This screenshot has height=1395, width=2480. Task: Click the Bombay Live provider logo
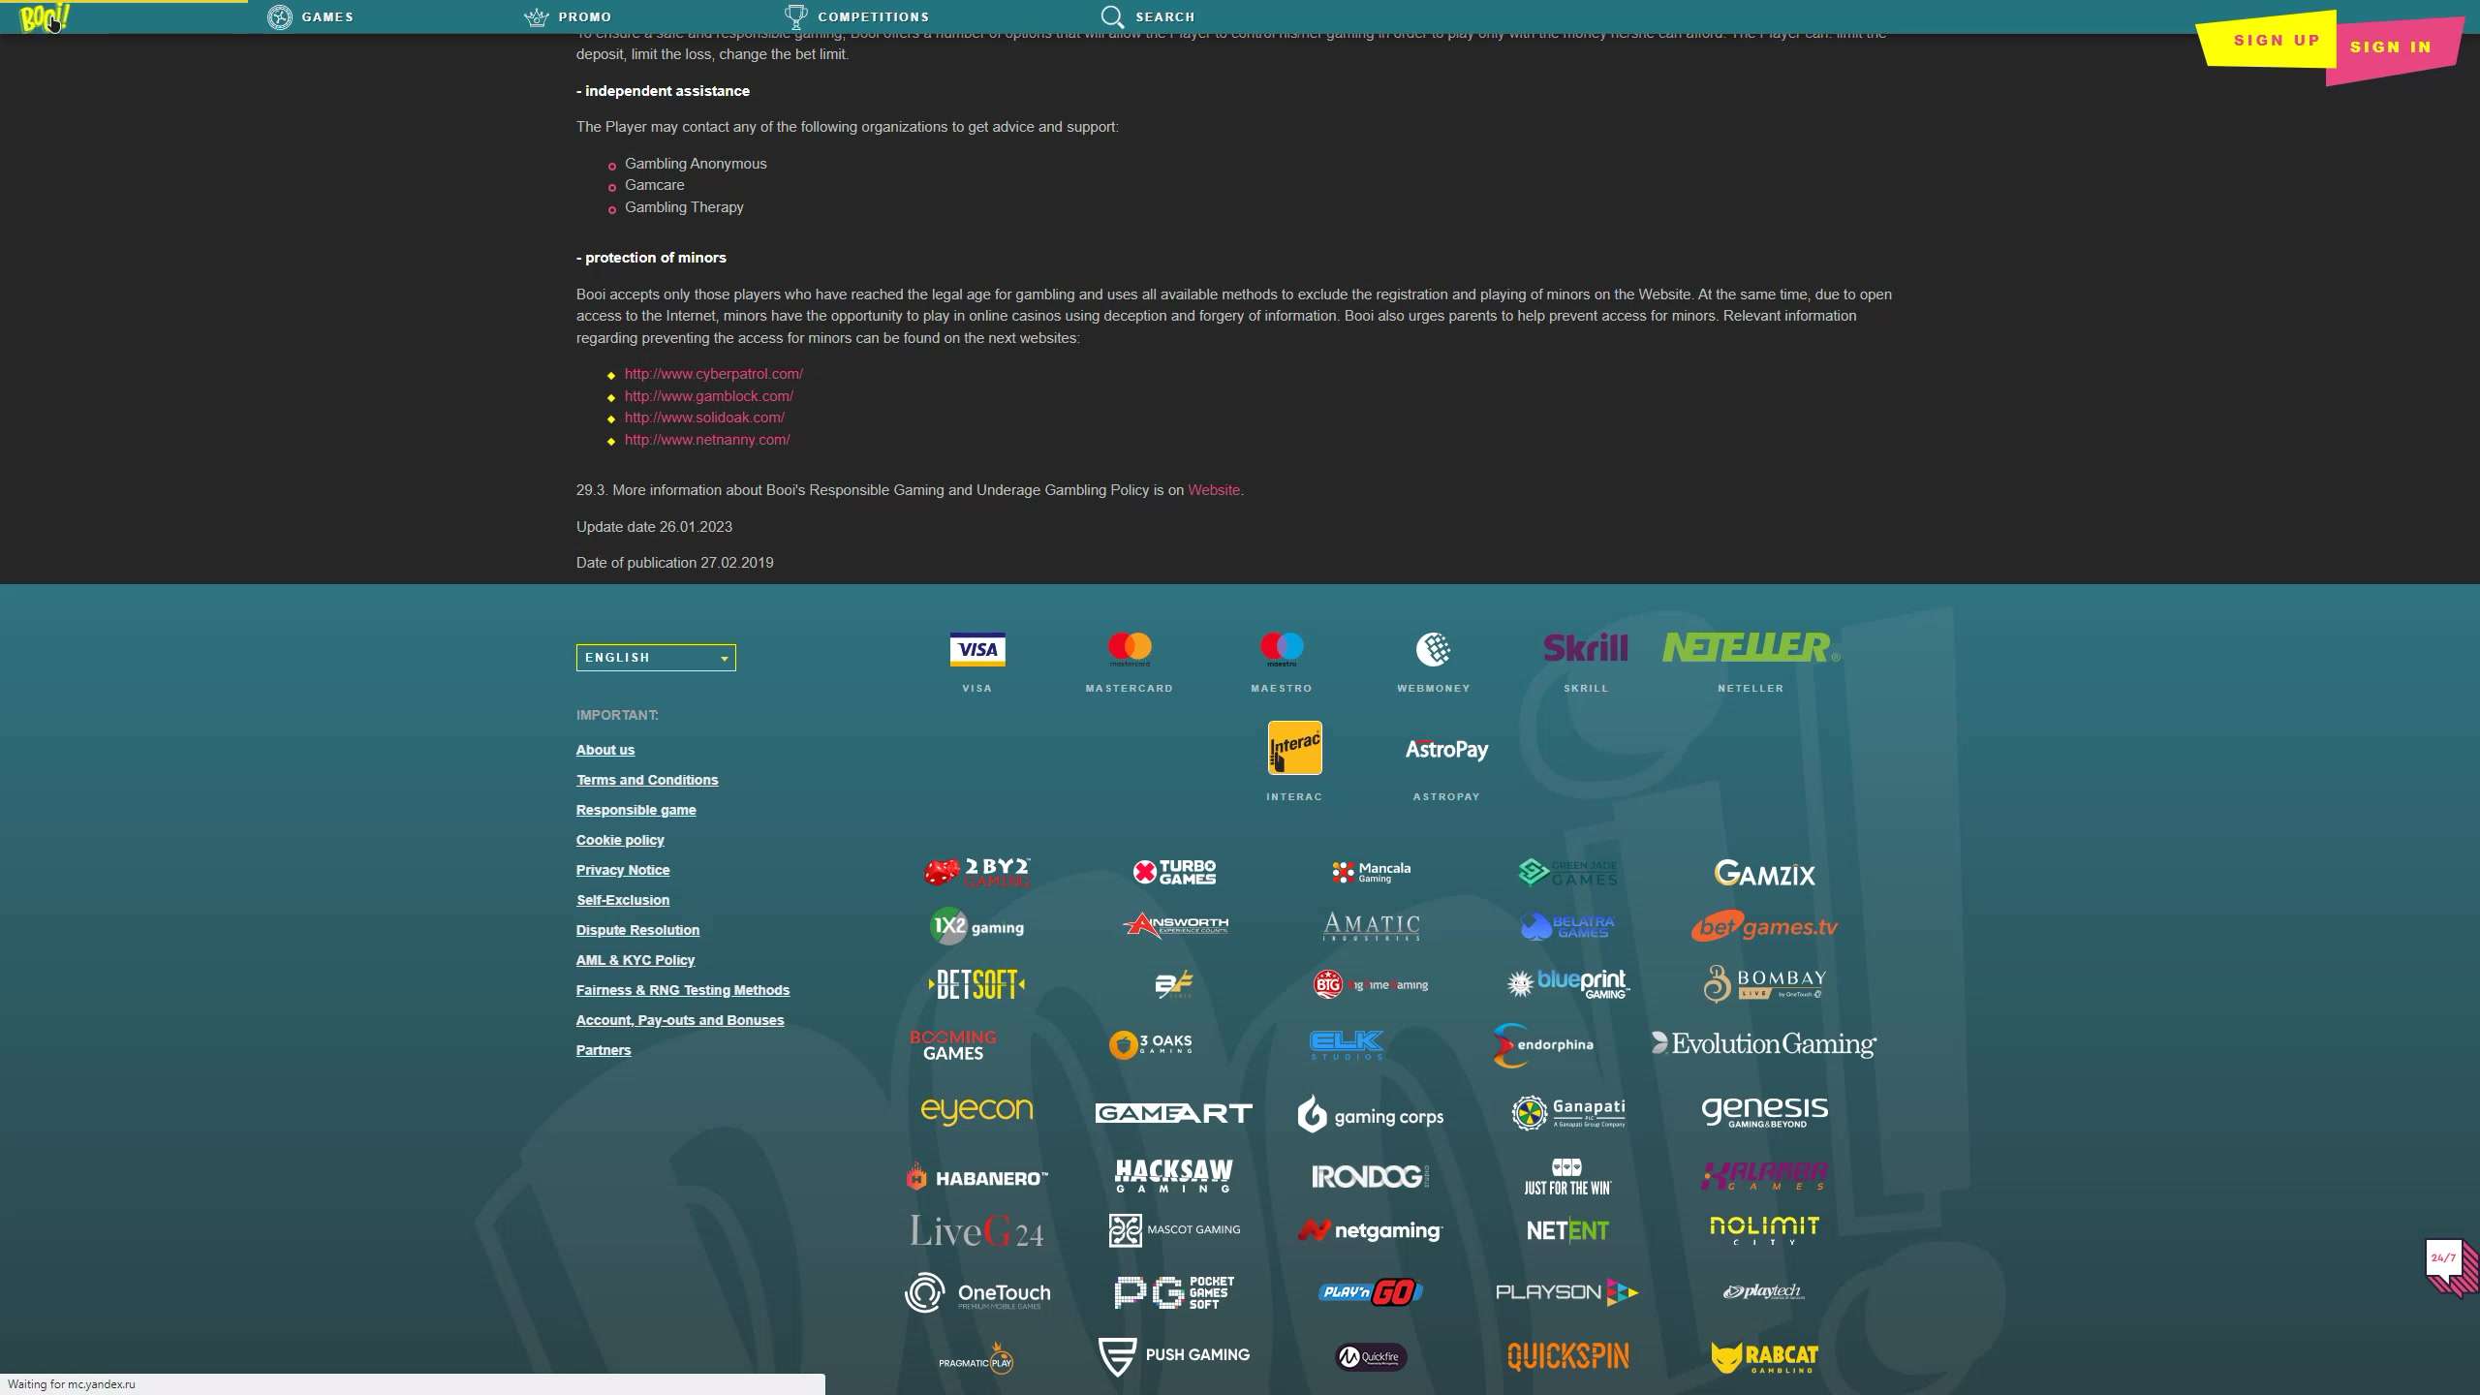pos(1764,983)
